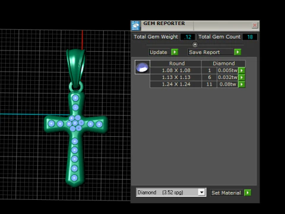The image size is (285, 214).
Task: Click green arrow for the 0.08tw row
Action: coord(242,84)
